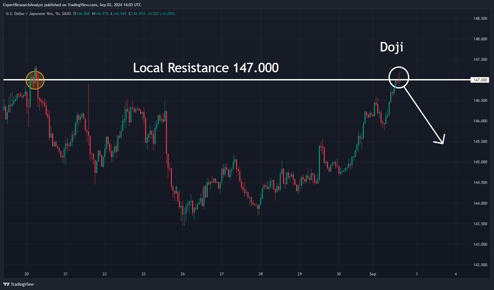The image size is (494, 290).
Task: Click the "20" date on the time axis
Action: (x=27, y=274)
